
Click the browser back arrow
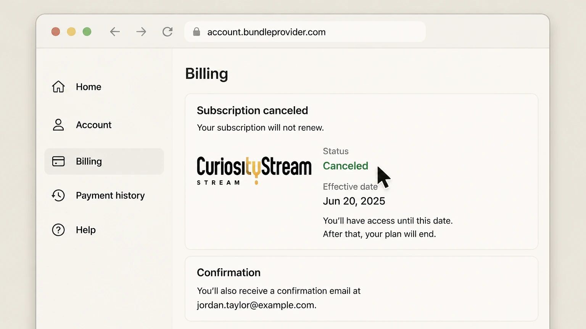coord(115,32)
